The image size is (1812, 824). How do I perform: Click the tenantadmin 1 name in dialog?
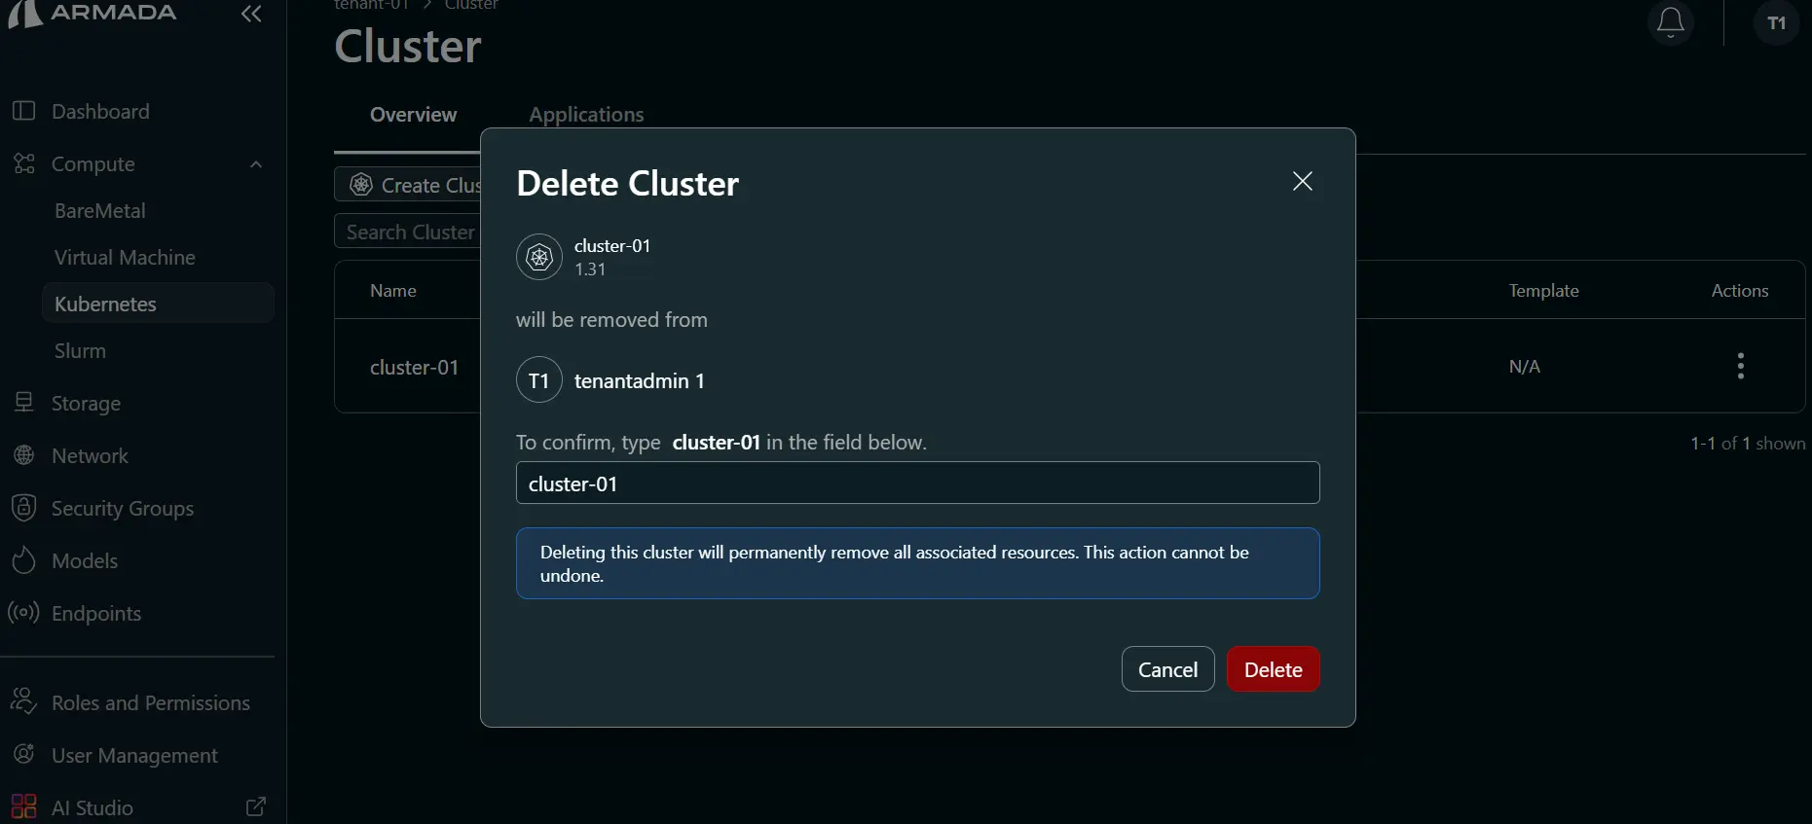click(639, 381)
